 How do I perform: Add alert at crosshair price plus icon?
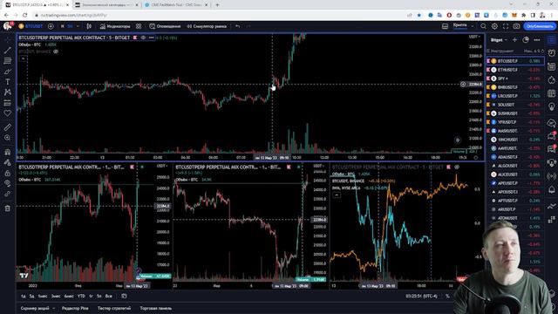pyautogui.click(x=463, y=85)
